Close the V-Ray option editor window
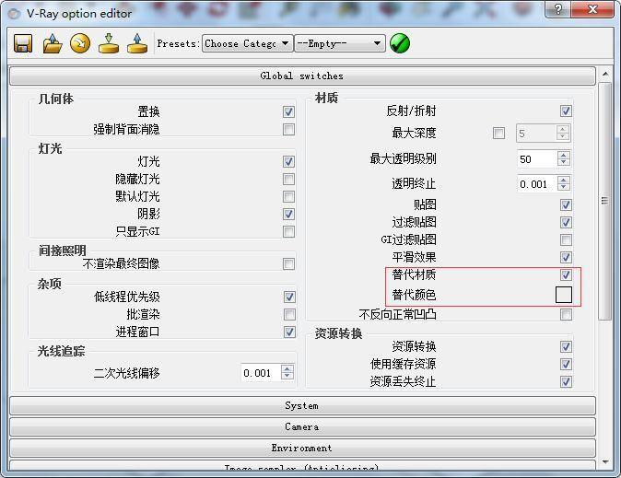 click(592, 9)
